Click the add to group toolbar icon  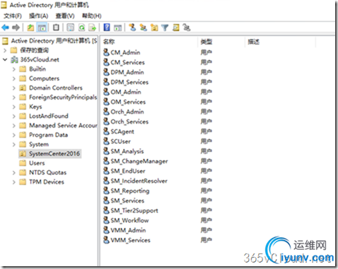(x=187, y=28)
